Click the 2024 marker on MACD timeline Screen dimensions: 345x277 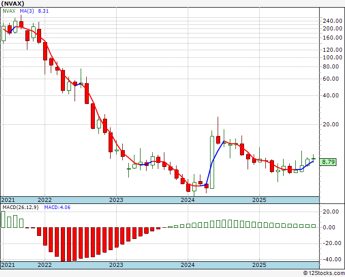188,265
